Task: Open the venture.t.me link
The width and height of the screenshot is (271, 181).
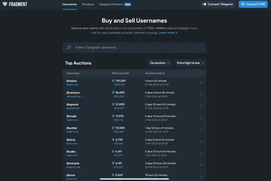Action: [x=73, y=96]
